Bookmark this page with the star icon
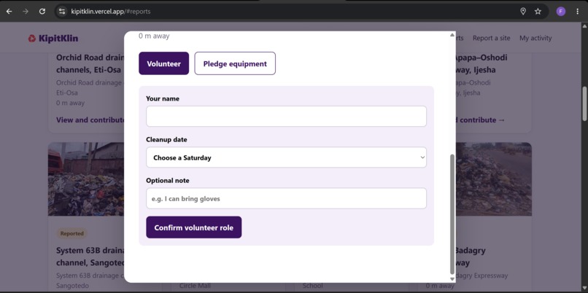 coord(538,11)
